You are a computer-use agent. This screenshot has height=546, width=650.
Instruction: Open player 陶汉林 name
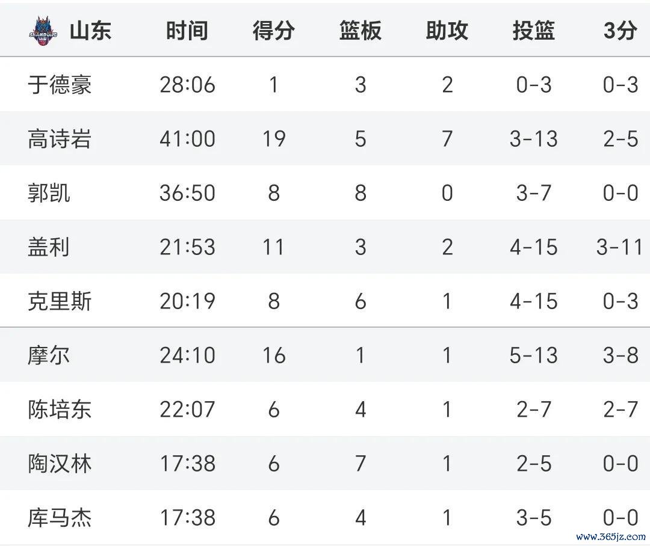click(59, 464)
